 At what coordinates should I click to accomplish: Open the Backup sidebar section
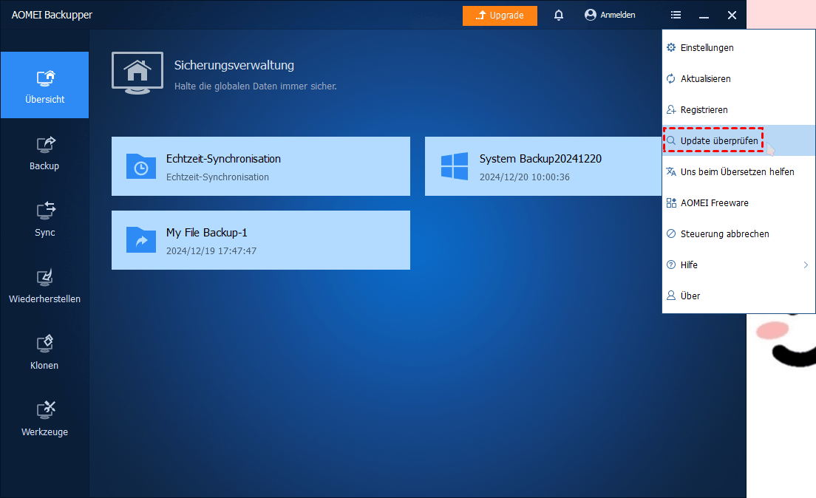(45, 154)
